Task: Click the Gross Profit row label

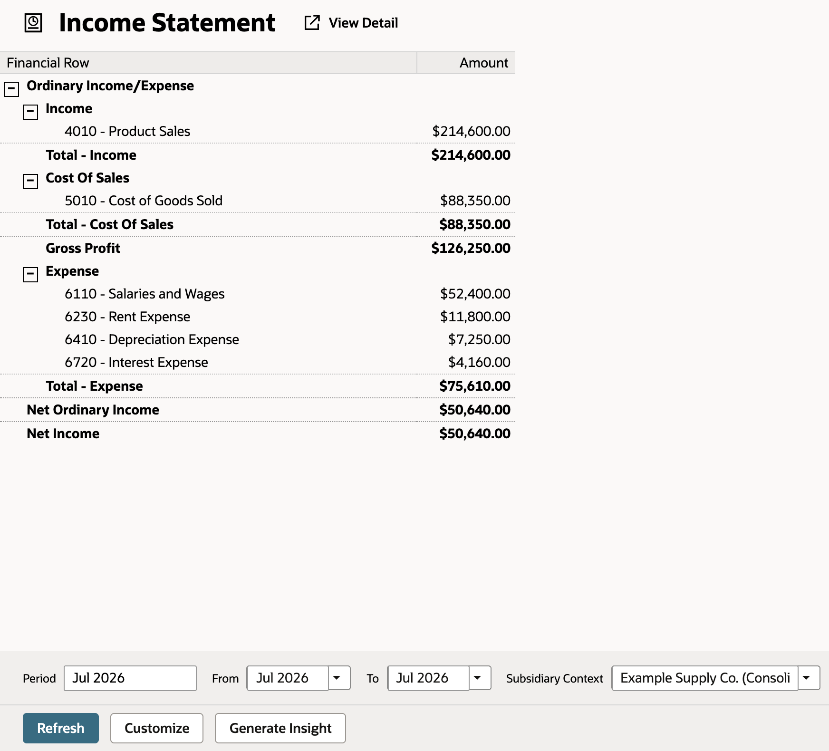Action: tap(83, 248)
